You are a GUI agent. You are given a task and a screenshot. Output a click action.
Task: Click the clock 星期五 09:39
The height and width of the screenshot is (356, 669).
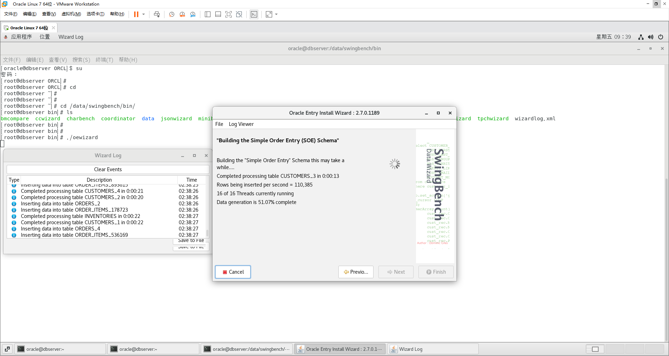pyautogui.click(x=613, y=37)
